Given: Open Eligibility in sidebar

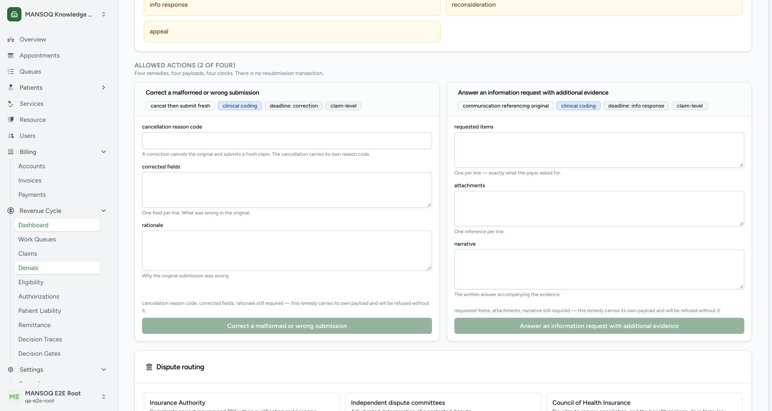Looking at the screenshot, I should tap(57, 282).
